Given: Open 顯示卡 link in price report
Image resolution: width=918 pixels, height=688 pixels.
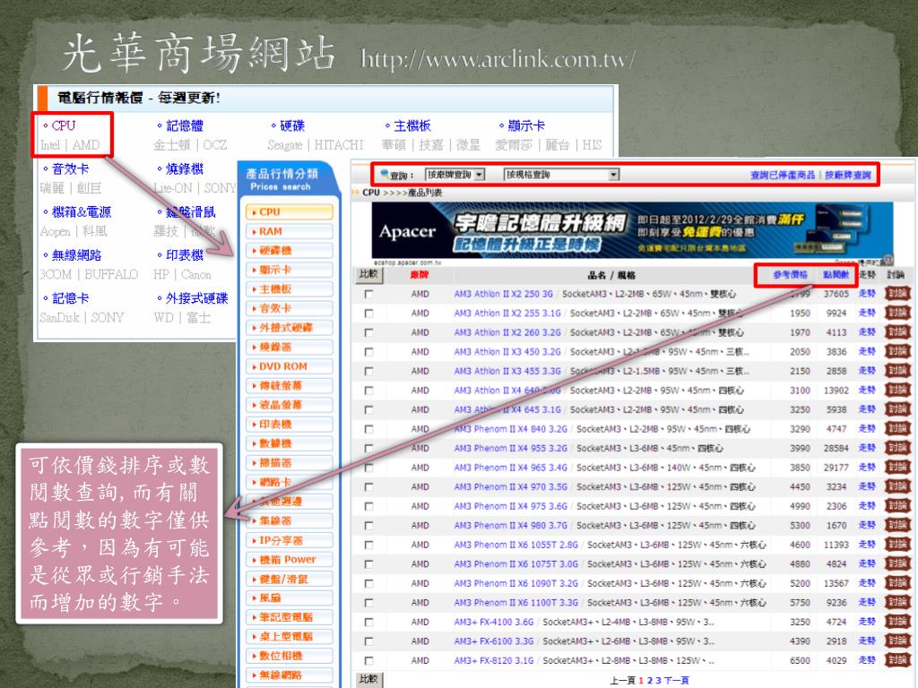Looking at the screenshot, I should (x=525, y=125).
